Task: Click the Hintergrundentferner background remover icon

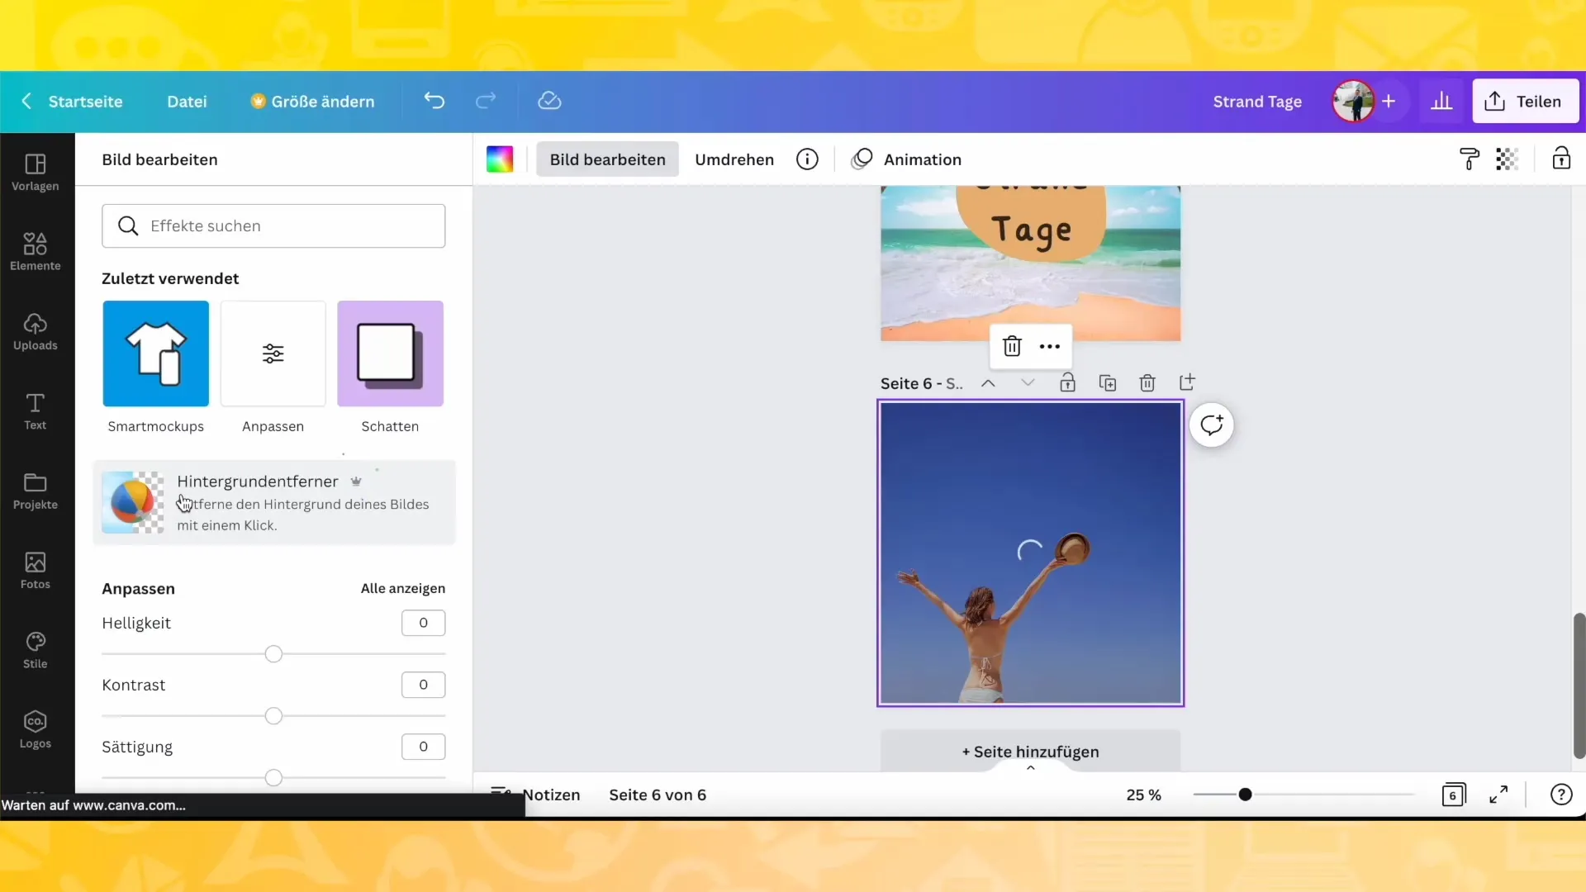Action: [132, 502]
